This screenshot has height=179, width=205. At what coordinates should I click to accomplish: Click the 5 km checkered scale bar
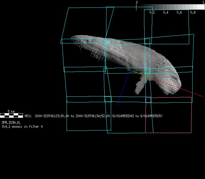tap(11, 115)
